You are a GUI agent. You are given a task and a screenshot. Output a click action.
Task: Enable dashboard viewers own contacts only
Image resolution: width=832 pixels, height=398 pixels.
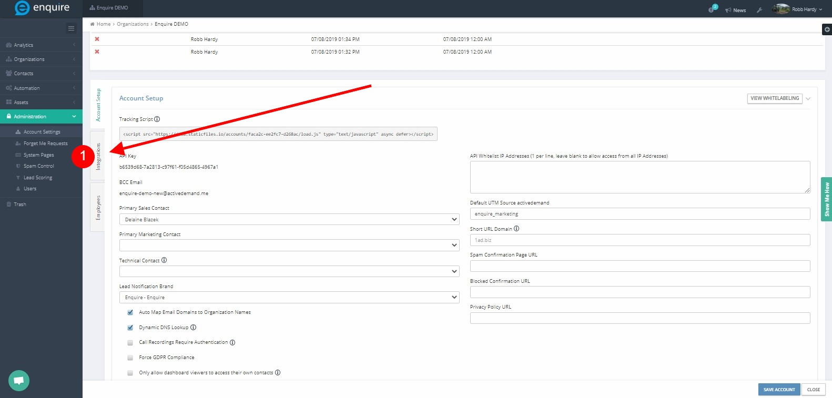130,373
